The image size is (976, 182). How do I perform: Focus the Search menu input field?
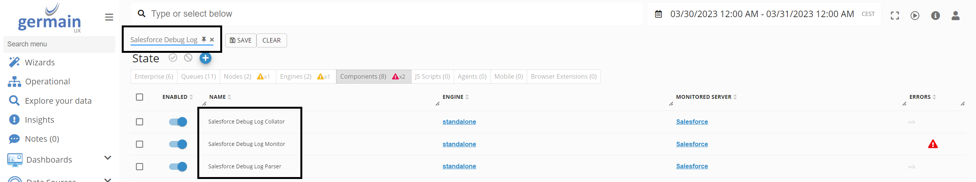(59, 44)
